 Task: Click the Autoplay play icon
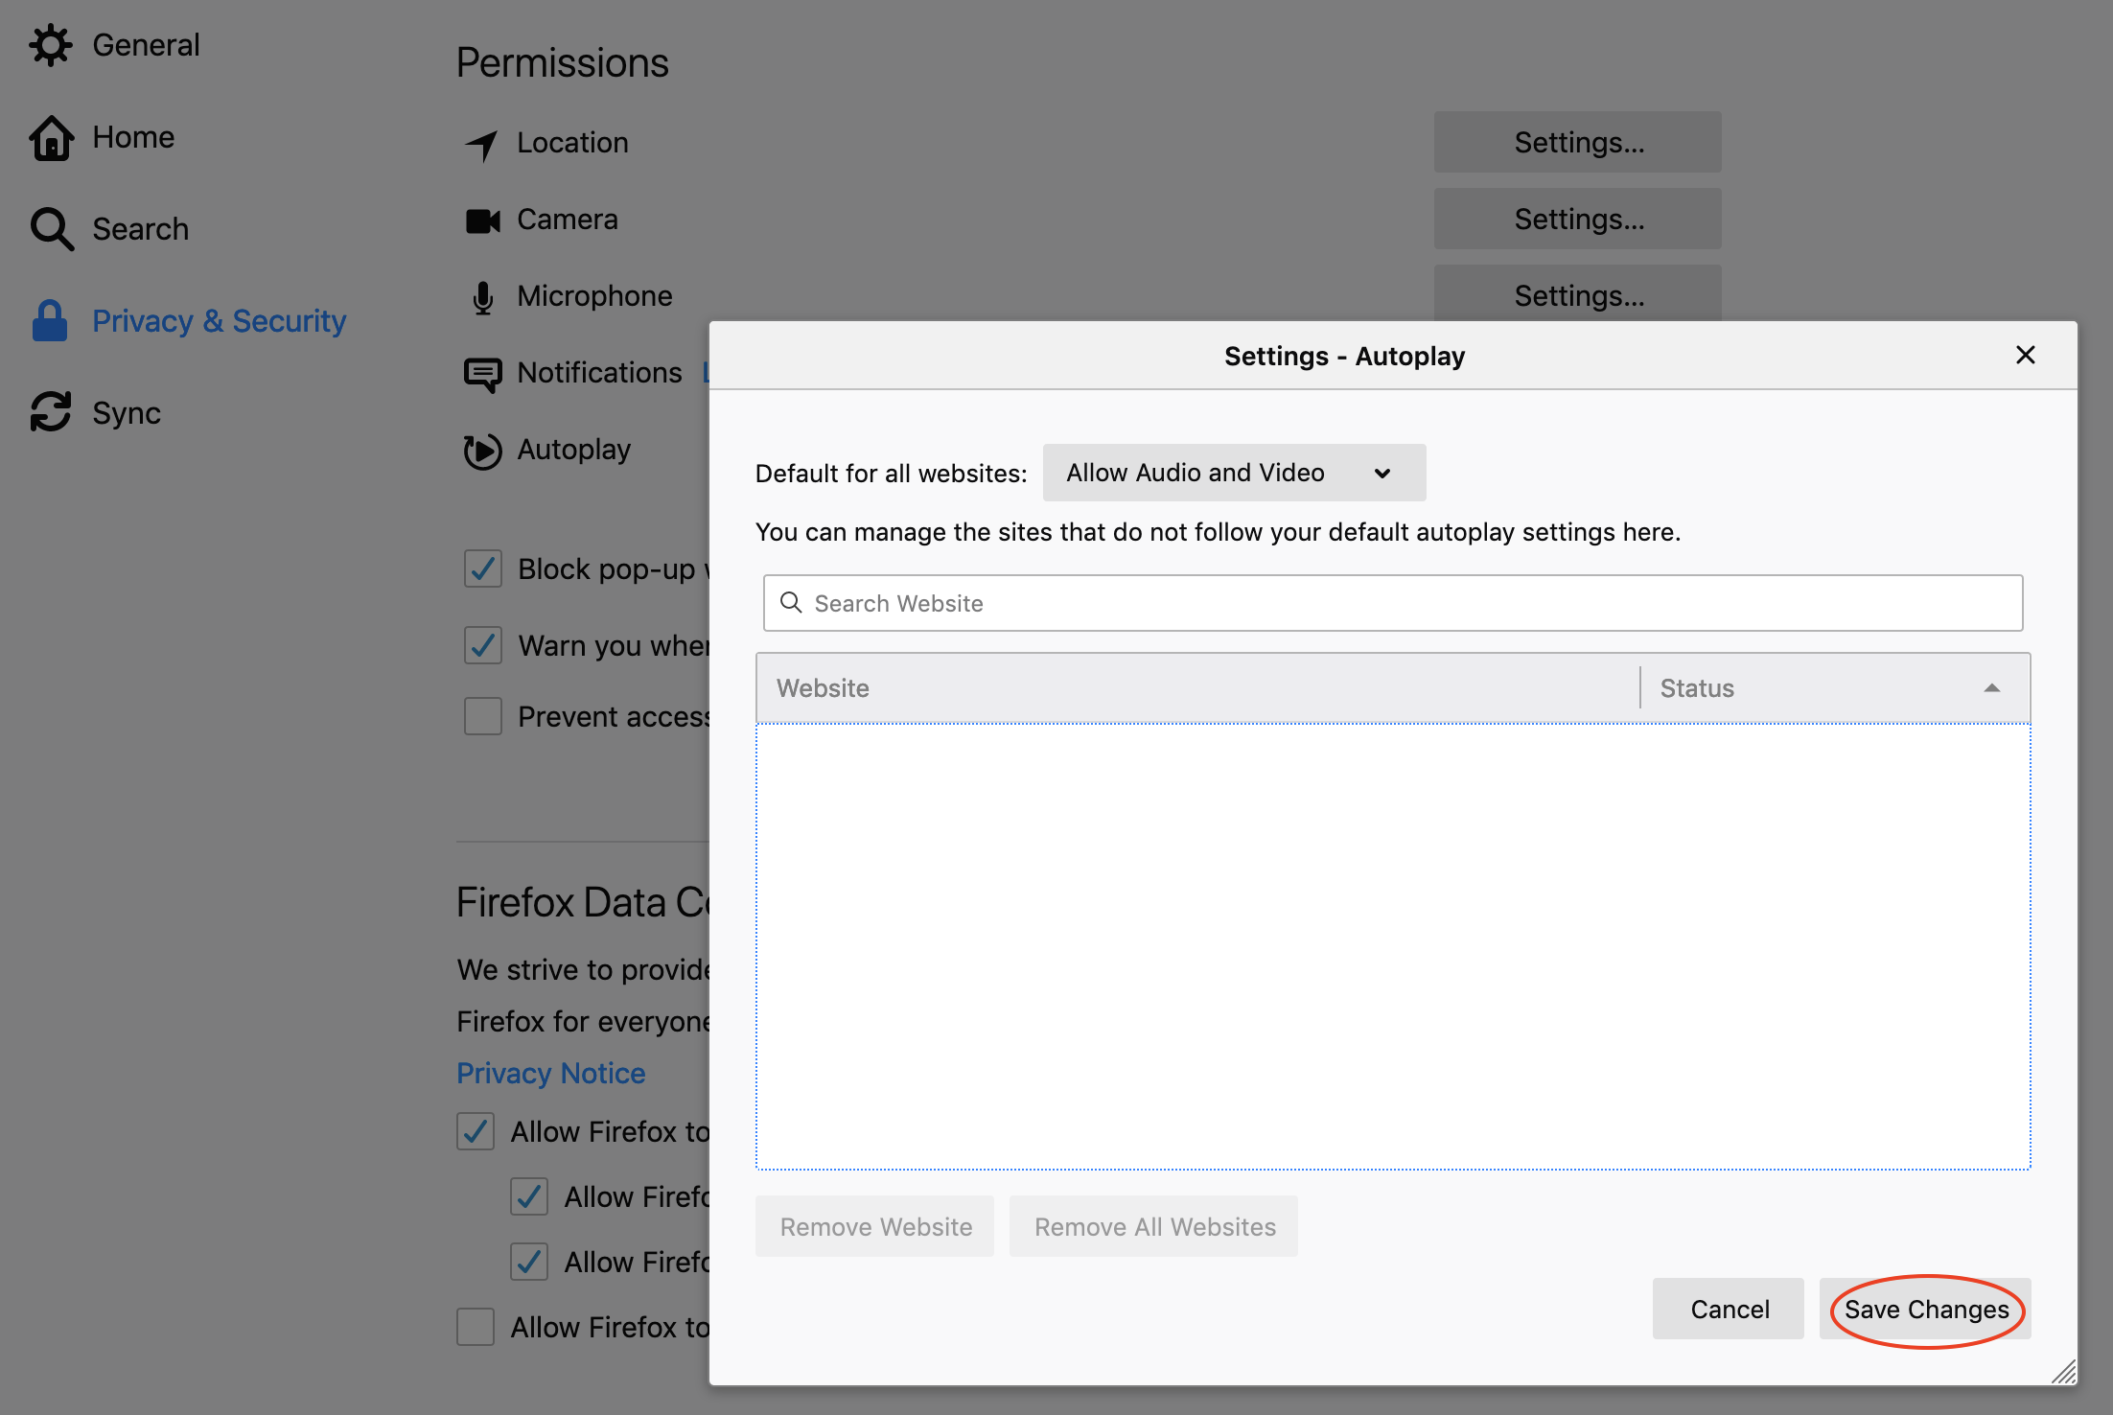[x=482, y=451]
